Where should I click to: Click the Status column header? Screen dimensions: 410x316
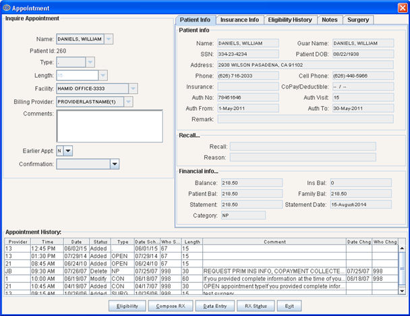click(x=100, y=242)
